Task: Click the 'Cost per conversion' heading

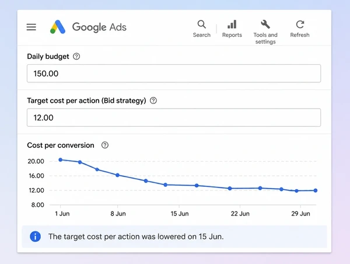Action: tap(61, 145)
